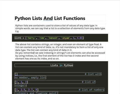Screen dimensions: 120x94
Task: Click the keyword 'in' in code header
Action: tap(61, 65)
